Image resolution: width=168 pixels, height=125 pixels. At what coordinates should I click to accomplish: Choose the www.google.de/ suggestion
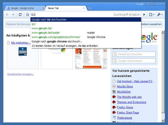tap(86, 28)
